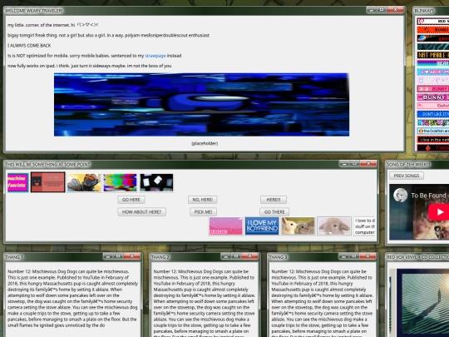This screenshot has width=449, height=337.
Task: Click the SONG OF TEH WEEK window title
Action: (x=408, y=165)
